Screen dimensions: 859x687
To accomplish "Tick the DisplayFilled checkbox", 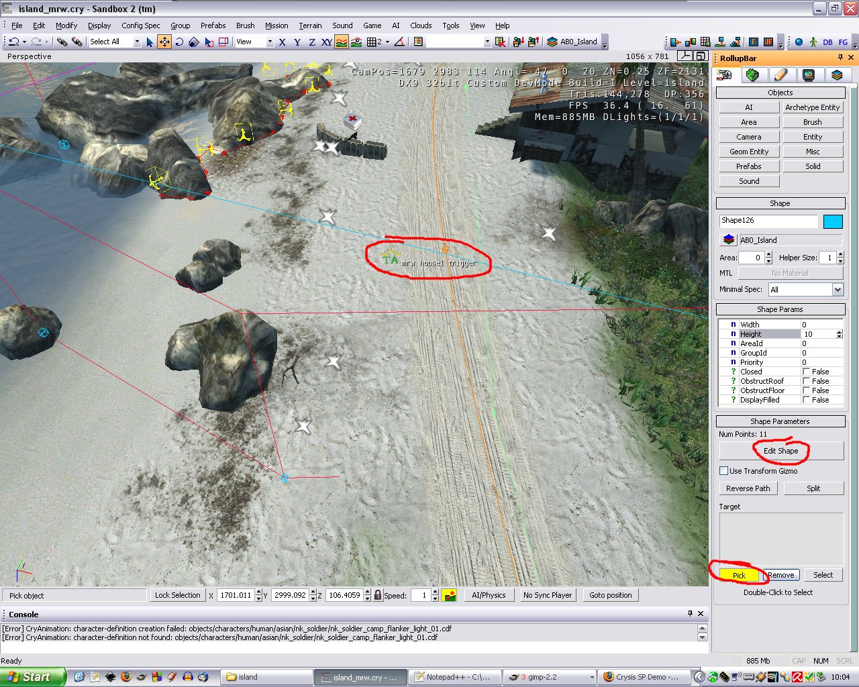I will pos(807,400).
